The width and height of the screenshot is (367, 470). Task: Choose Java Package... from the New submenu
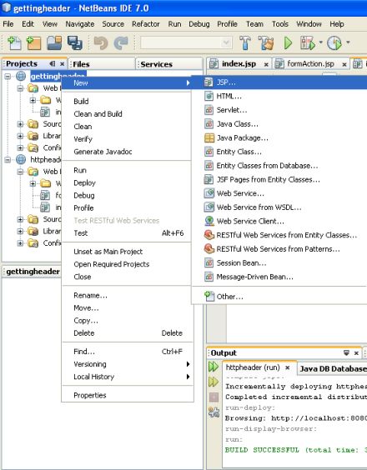[279, 137]
